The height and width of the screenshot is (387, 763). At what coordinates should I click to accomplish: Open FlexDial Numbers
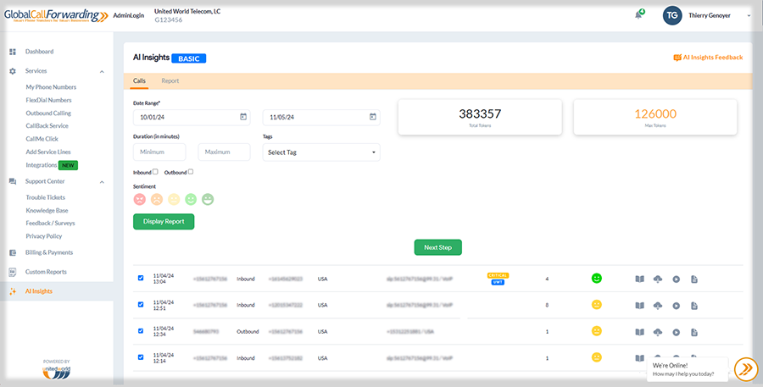[x=48, y=100]
